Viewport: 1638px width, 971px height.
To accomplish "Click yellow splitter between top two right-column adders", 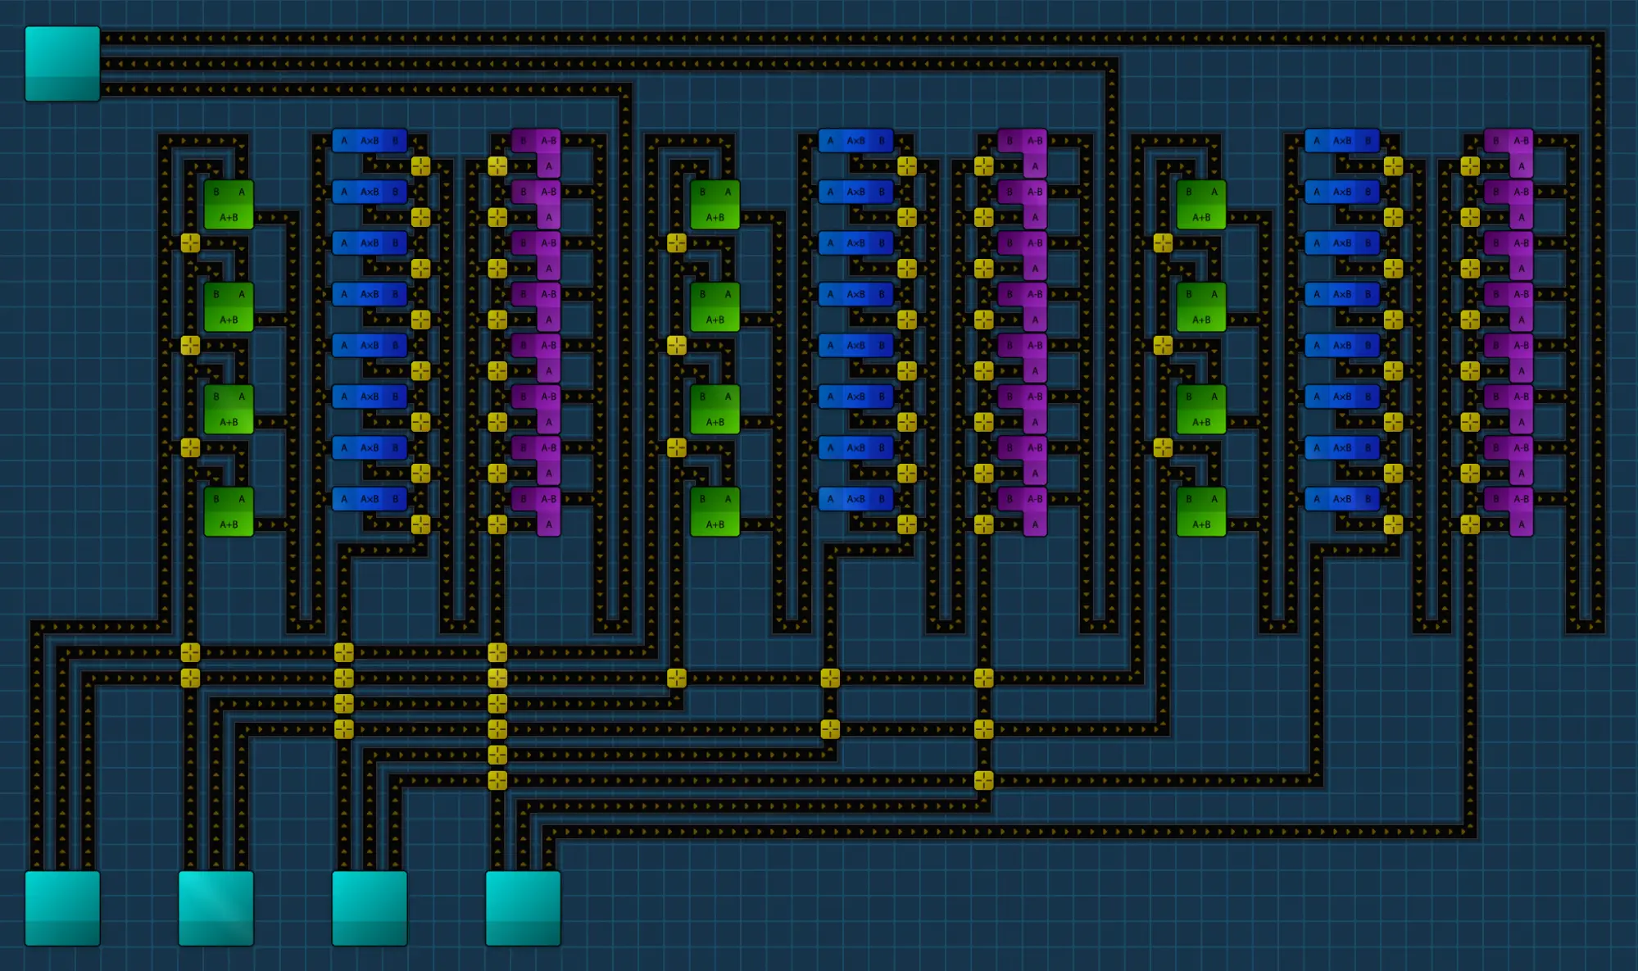I will [1163, 243].
